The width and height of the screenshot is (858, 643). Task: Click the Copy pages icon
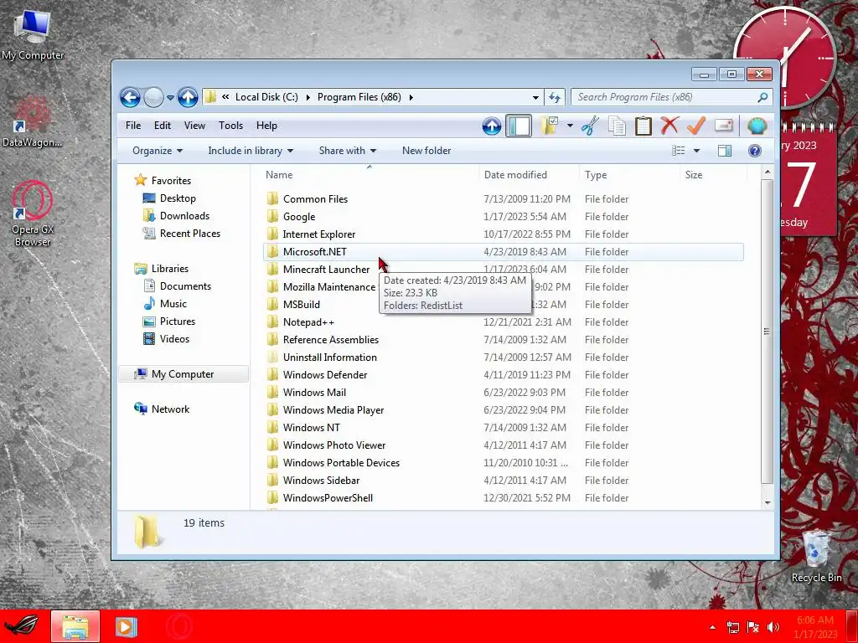617,126
